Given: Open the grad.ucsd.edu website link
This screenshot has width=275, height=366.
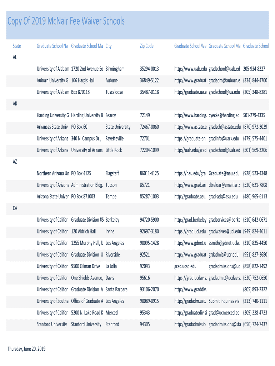Looking at the screenshot, I should click(185, 266).
